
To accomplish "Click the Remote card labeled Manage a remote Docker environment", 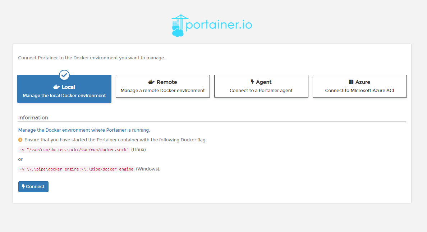I will 162,86.
